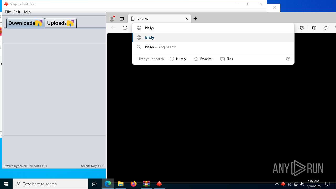Image resolution: width=336 pixels, height=189 pixels.
Task: Open WinRAR from the taskbar
Action: 146,184
